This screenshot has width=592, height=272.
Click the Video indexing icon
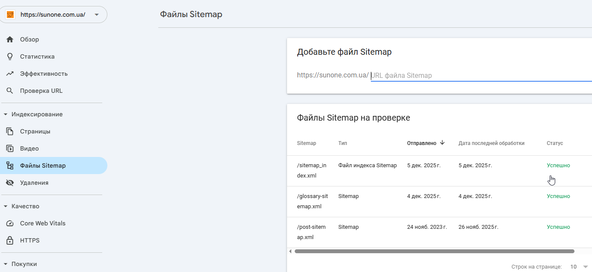(x=10, y=148)
